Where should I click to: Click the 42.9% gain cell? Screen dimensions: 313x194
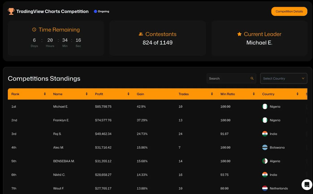click(x=141, y=107)
